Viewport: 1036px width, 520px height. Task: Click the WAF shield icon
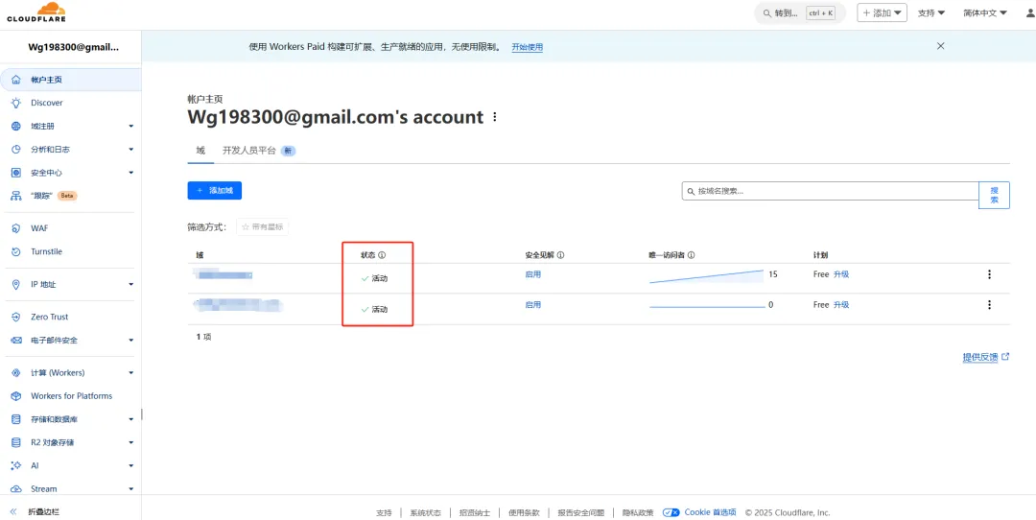tap(16, 228)
